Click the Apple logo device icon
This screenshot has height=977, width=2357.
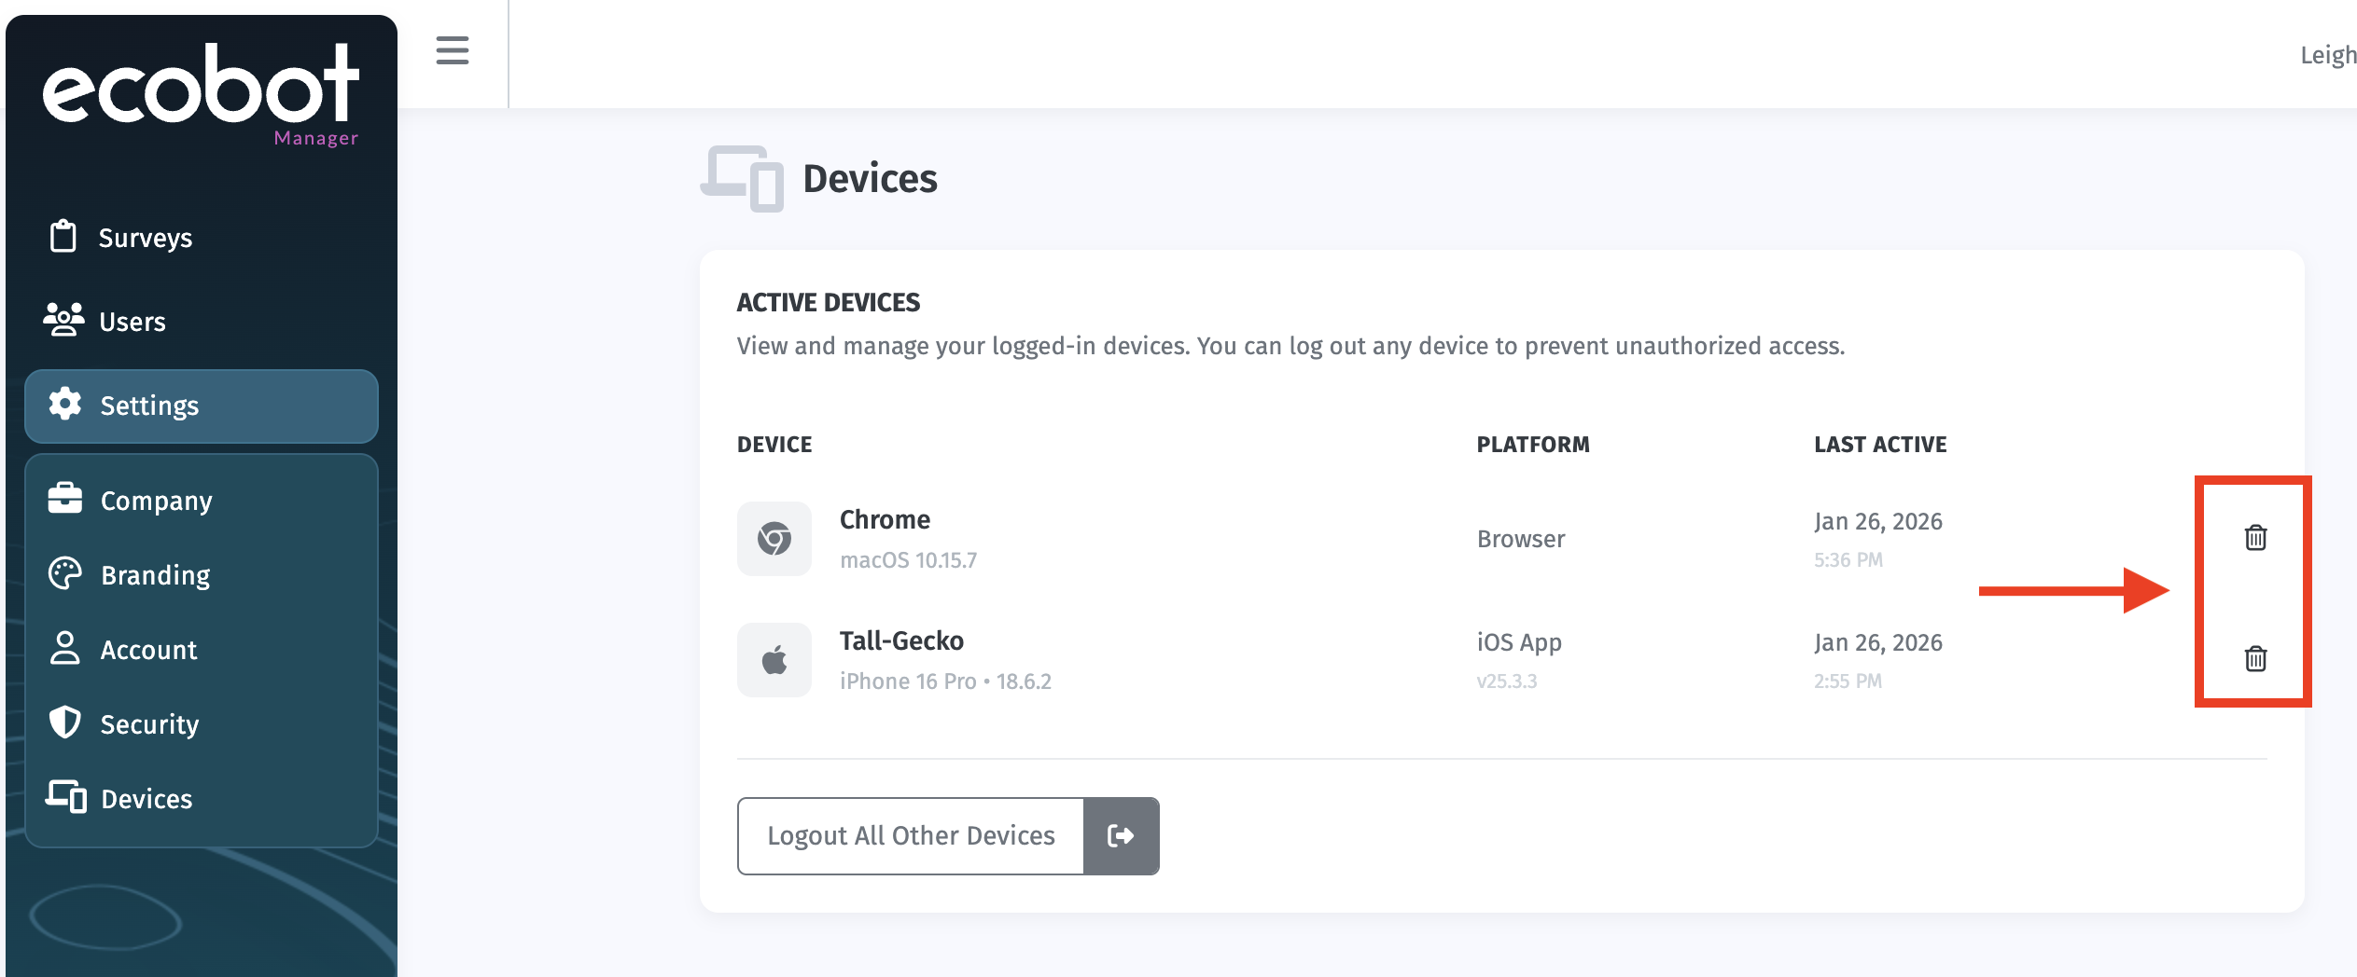[x=774, y=660]
